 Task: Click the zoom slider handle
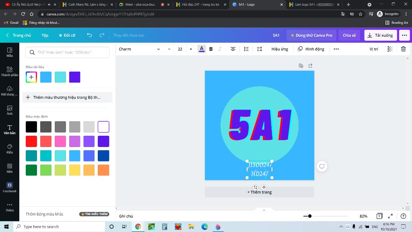(x=310, y=216)
